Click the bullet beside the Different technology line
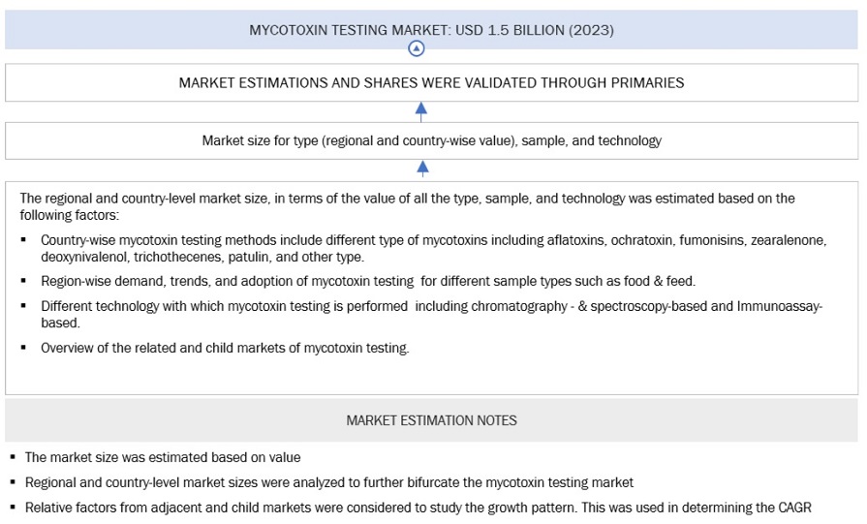 (x=24, y=307)
